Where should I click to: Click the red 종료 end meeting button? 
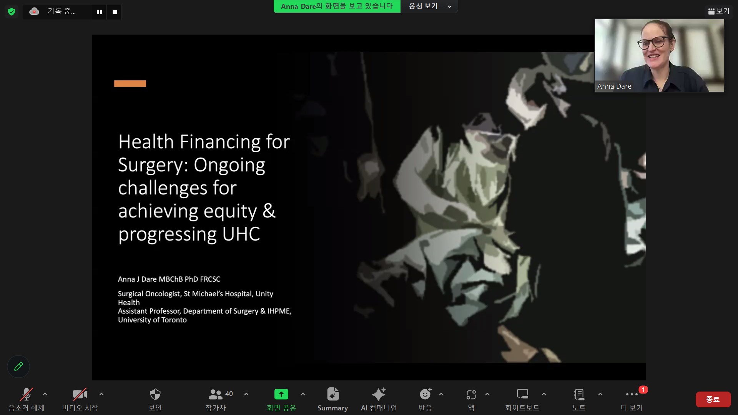[x=713, y=399]
